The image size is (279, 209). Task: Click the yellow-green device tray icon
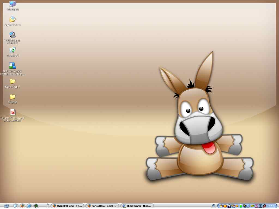point(252,206)
